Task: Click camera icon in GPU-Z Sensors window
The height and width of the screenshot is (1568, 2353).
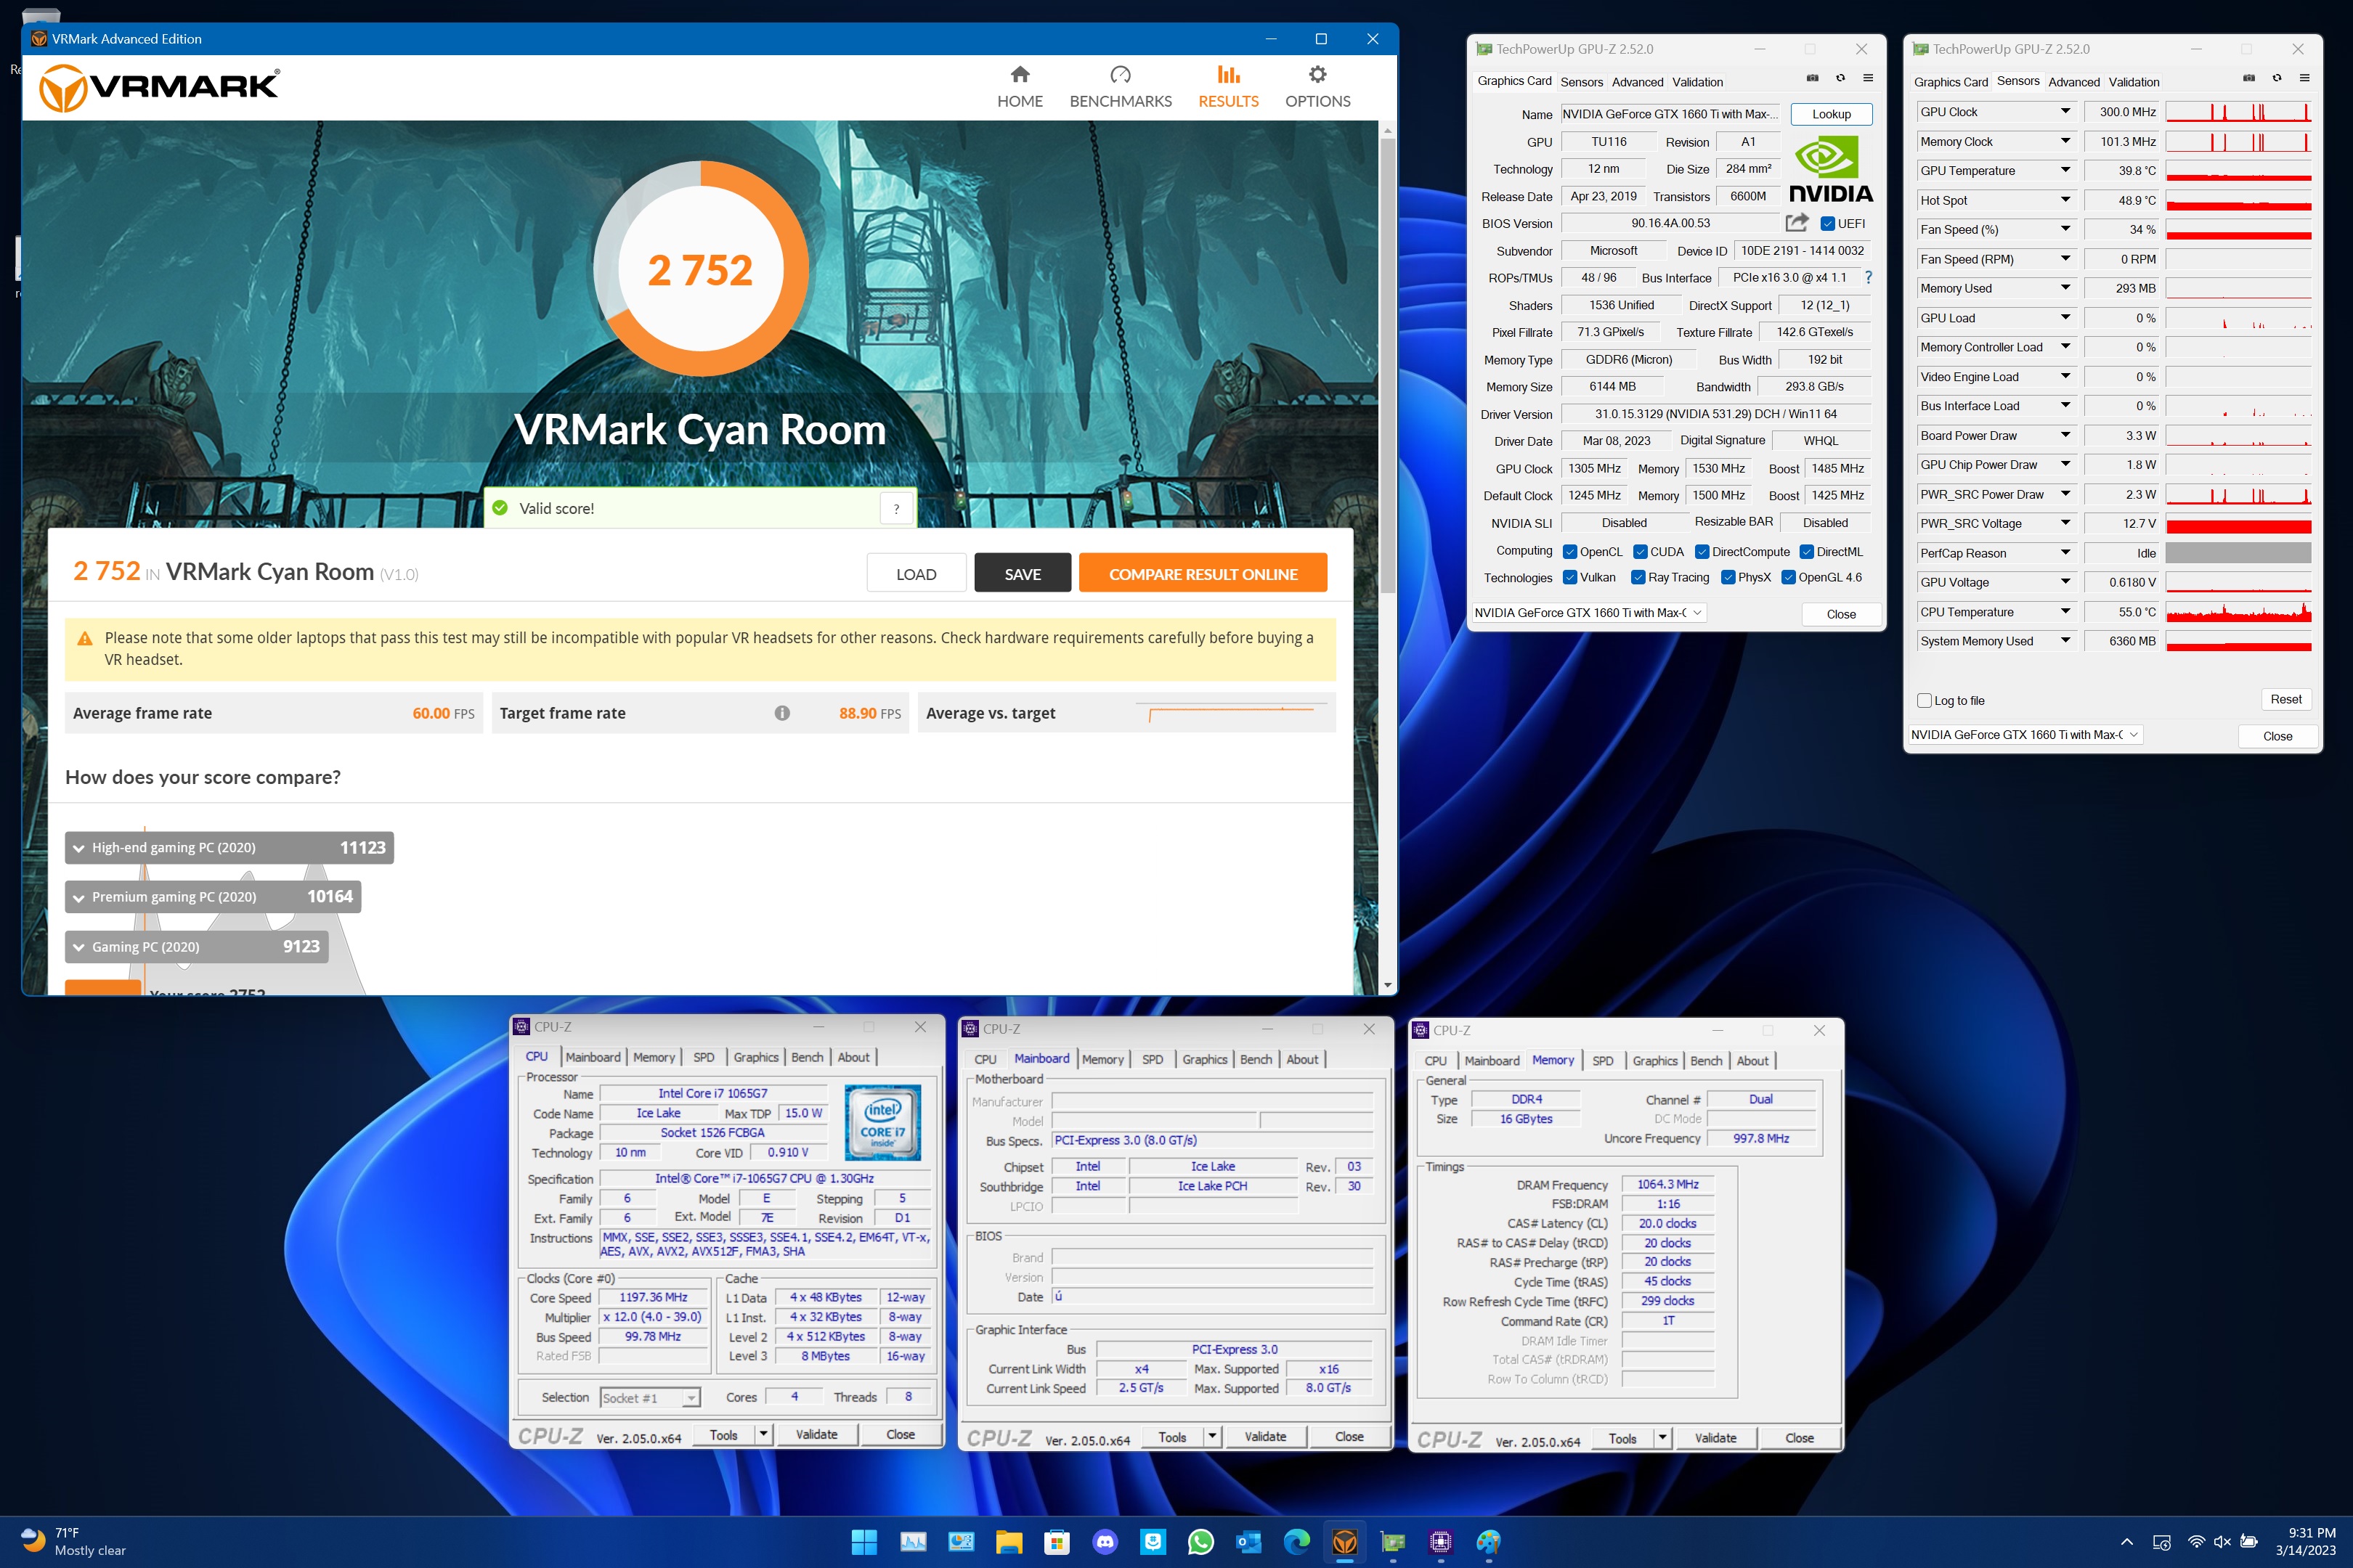Action: pos(2249,78)
